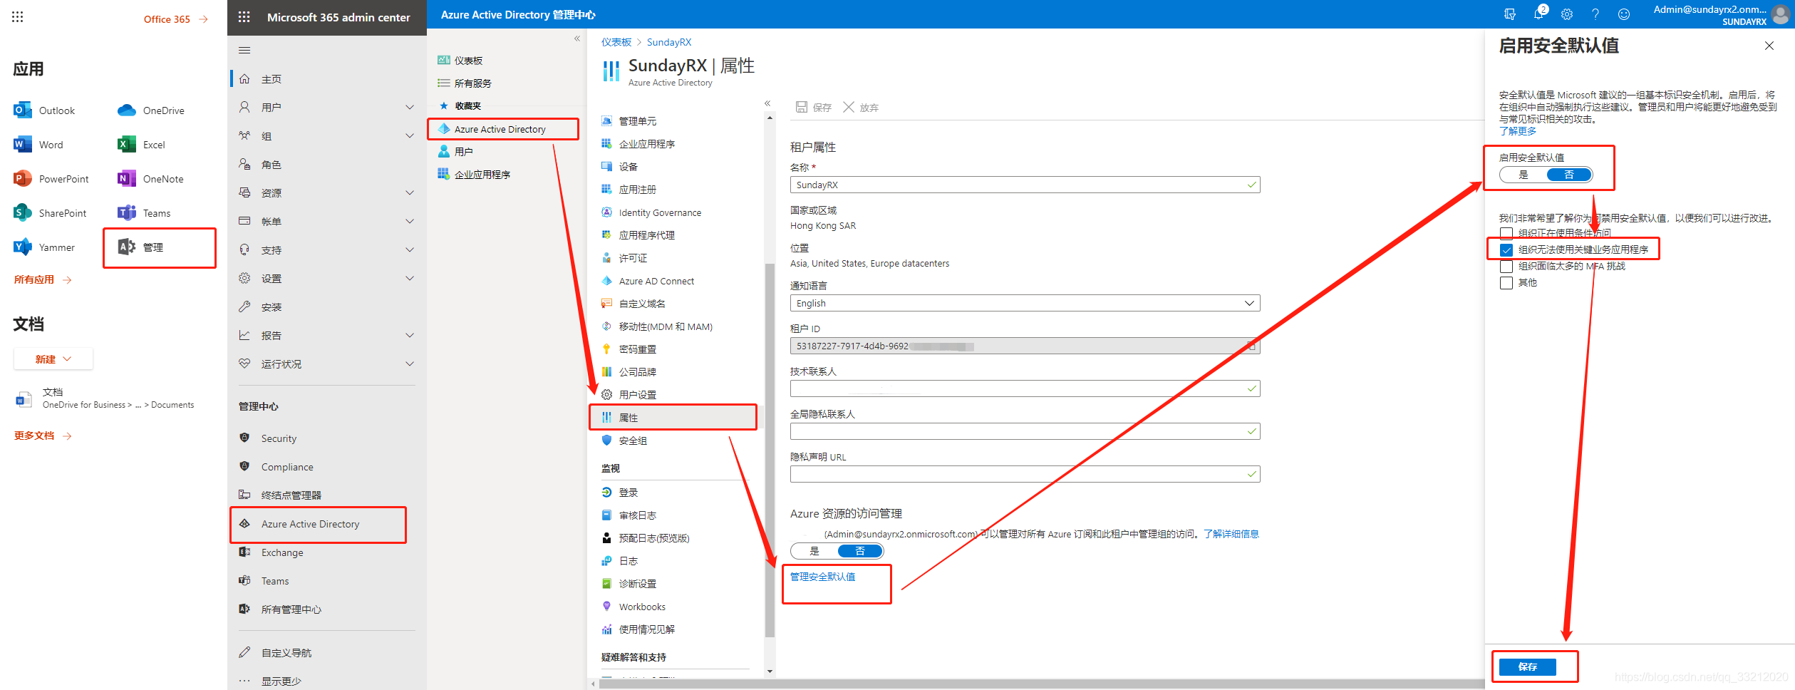The image size is (1795, 690).
Task: Launch OneDrive from the apps list
Action: pyautogui.click(x=127, y=110)
